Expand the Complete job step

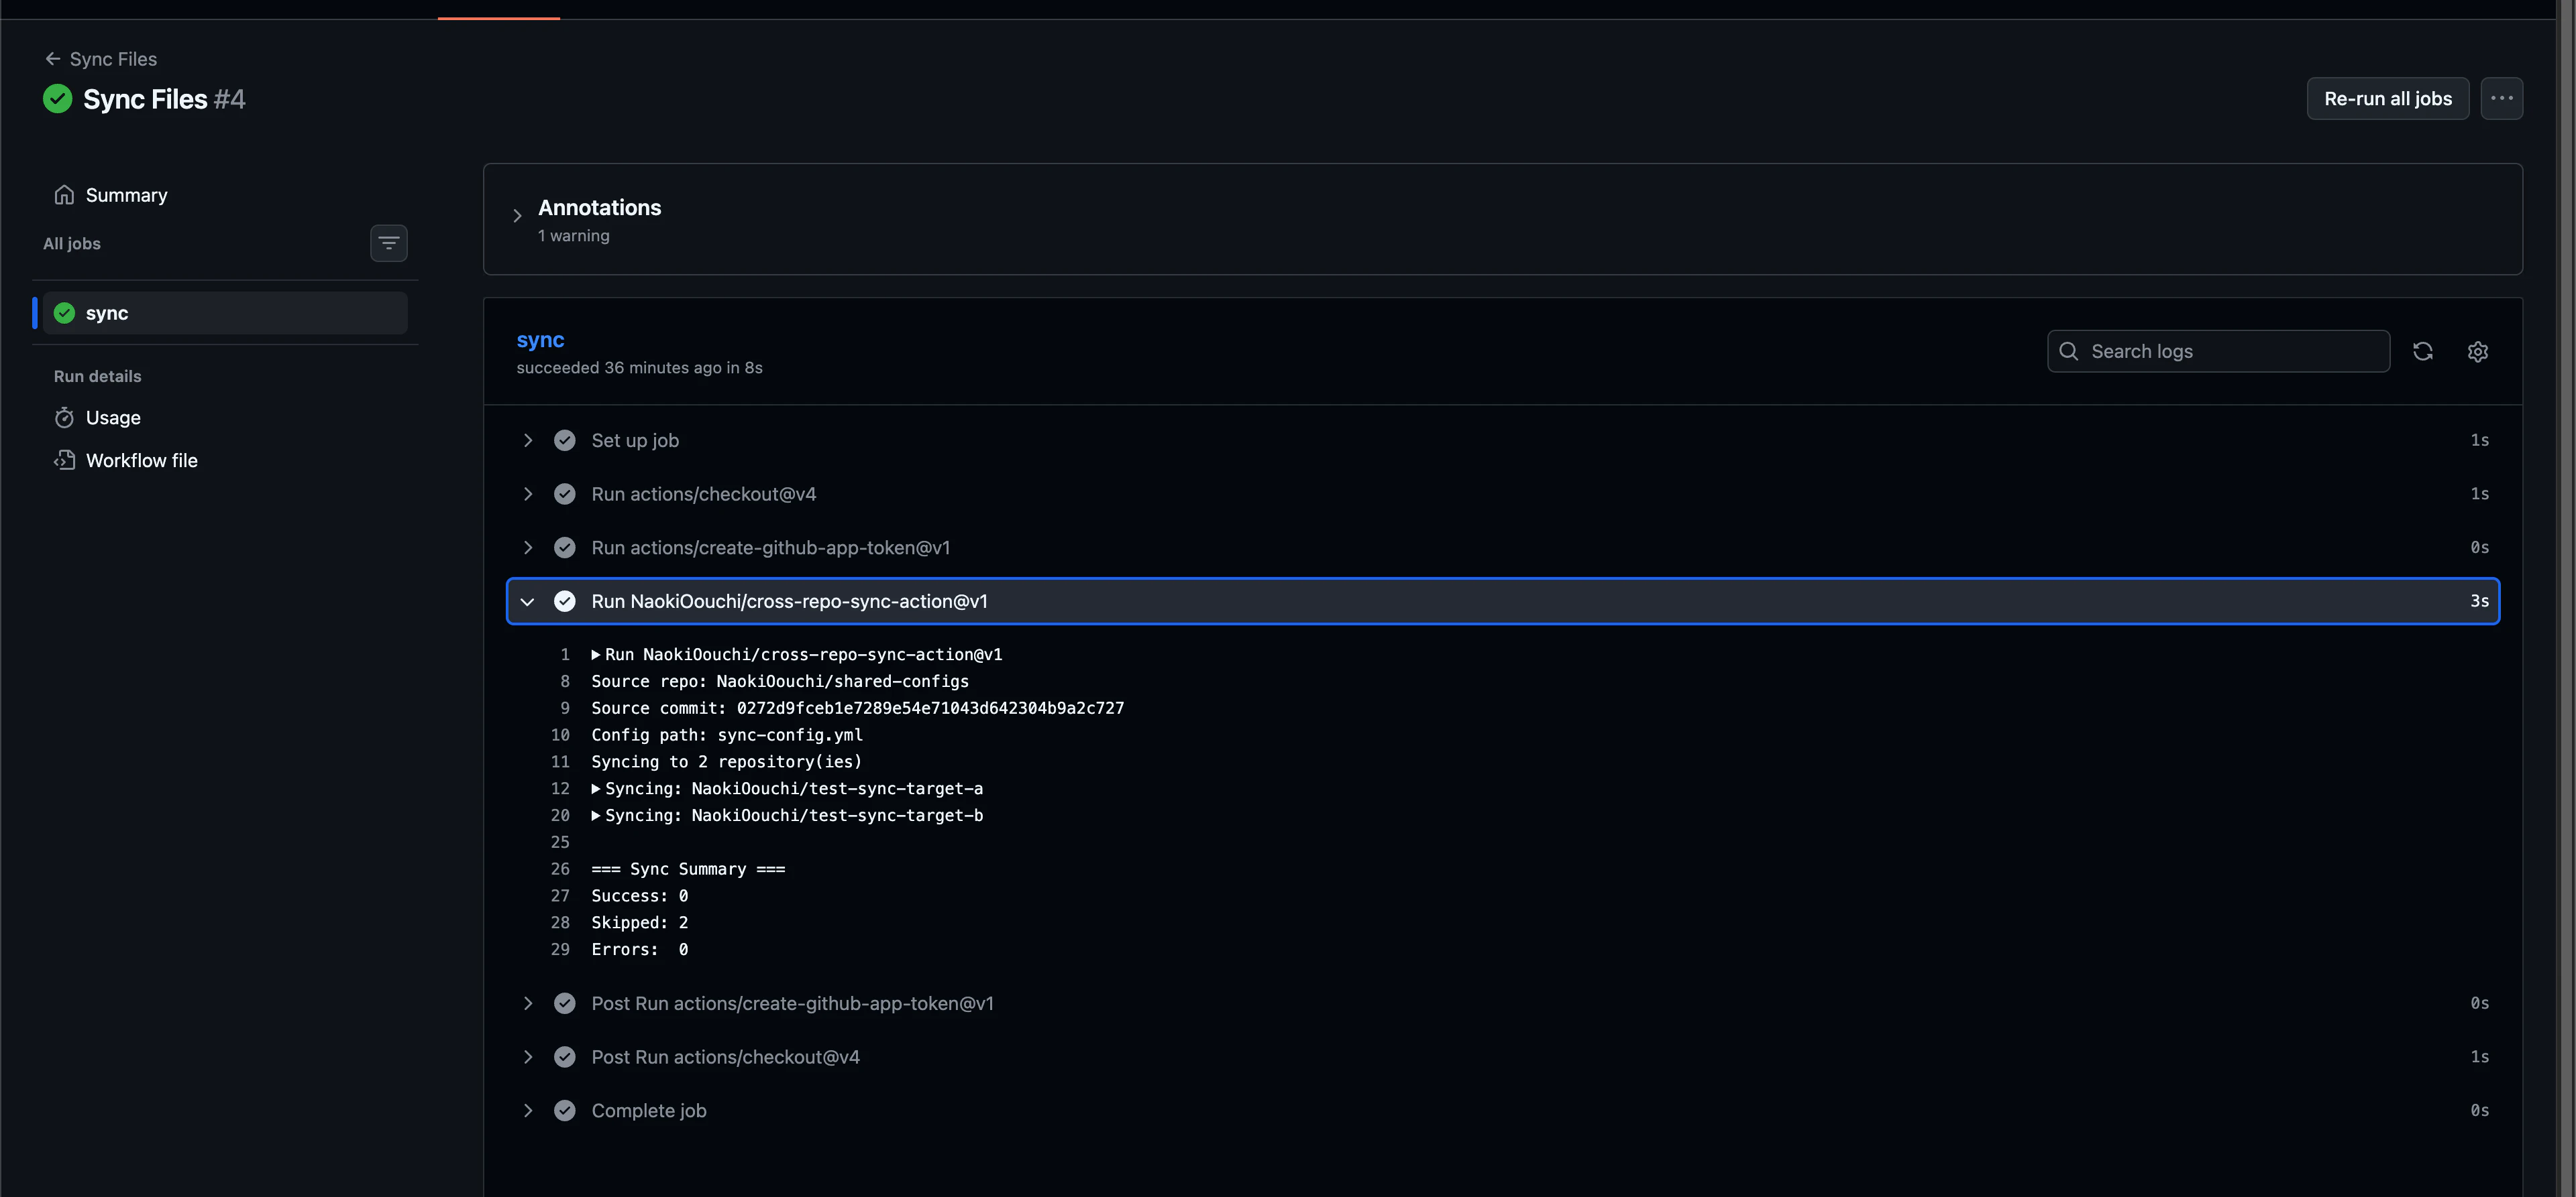click(x=528, y=1111)
